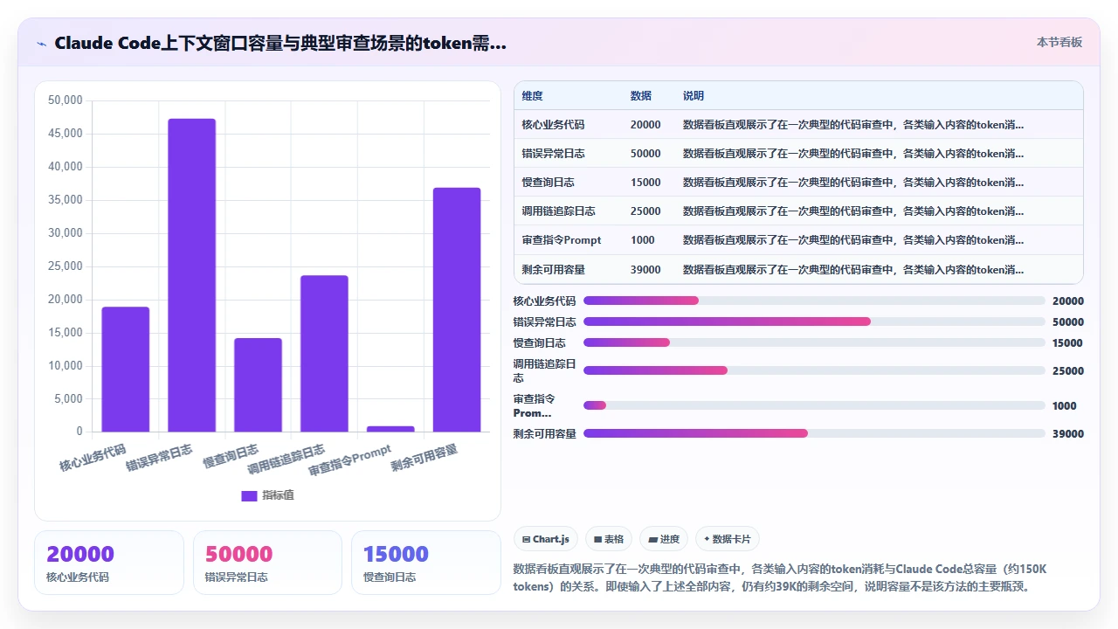Select the 表格 tag chip
This screenshot has height=629, width=1118.
tap(609, 539)
